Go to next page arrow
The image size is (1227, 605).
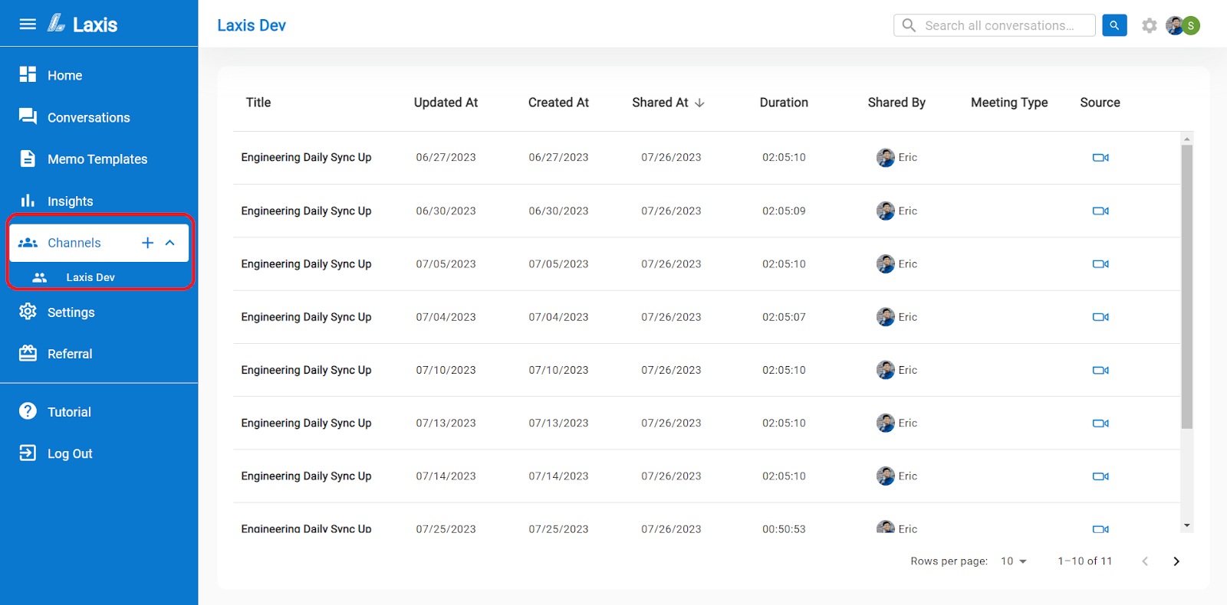tap(1176, 561)
